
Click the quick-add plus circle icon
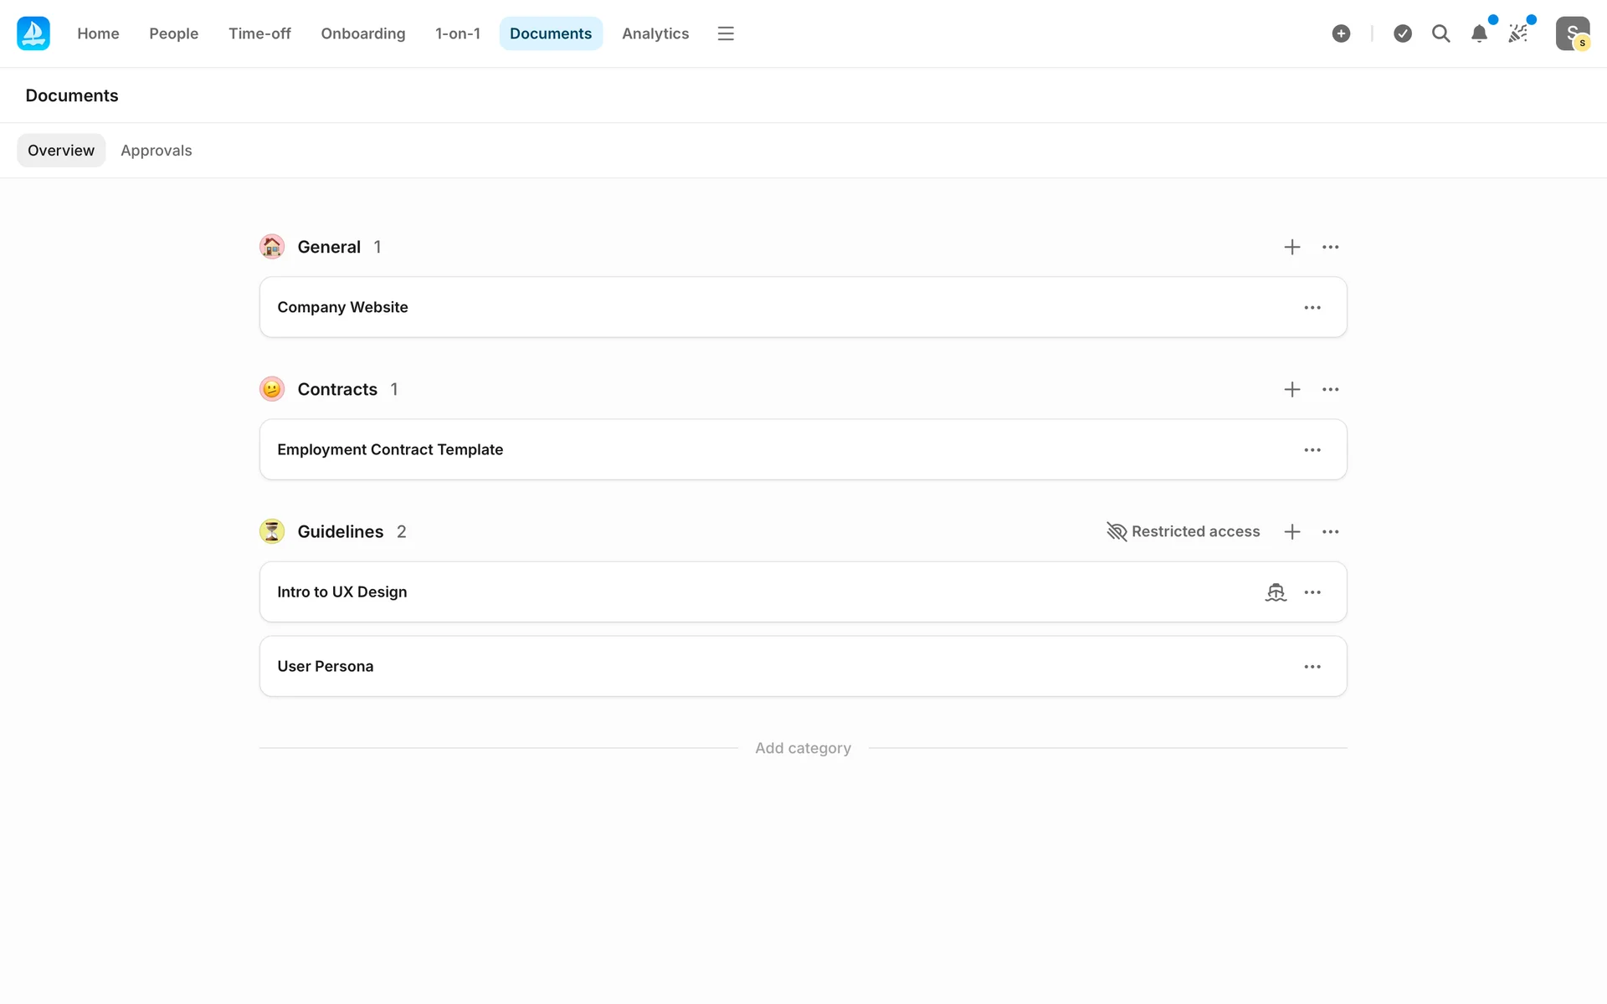click(1341, 33)
